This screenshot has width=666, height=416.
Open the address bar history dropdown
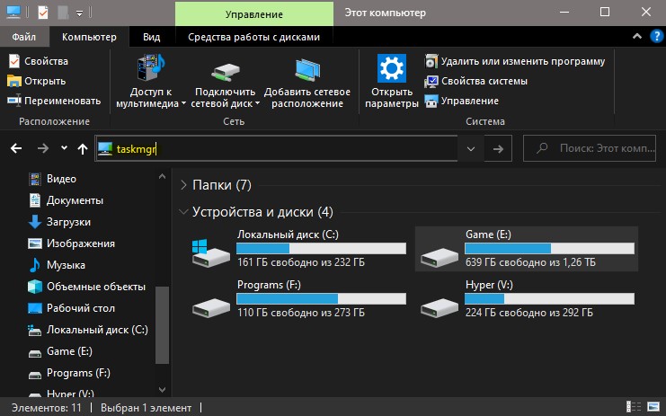tap(471, 148)
